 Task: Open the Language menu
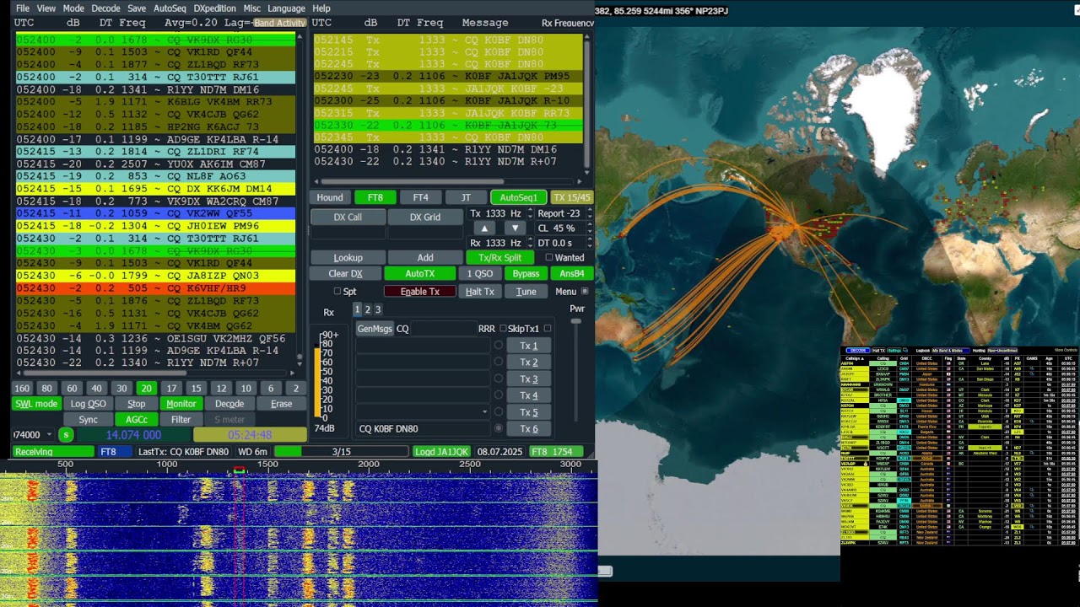pos(286,8)
